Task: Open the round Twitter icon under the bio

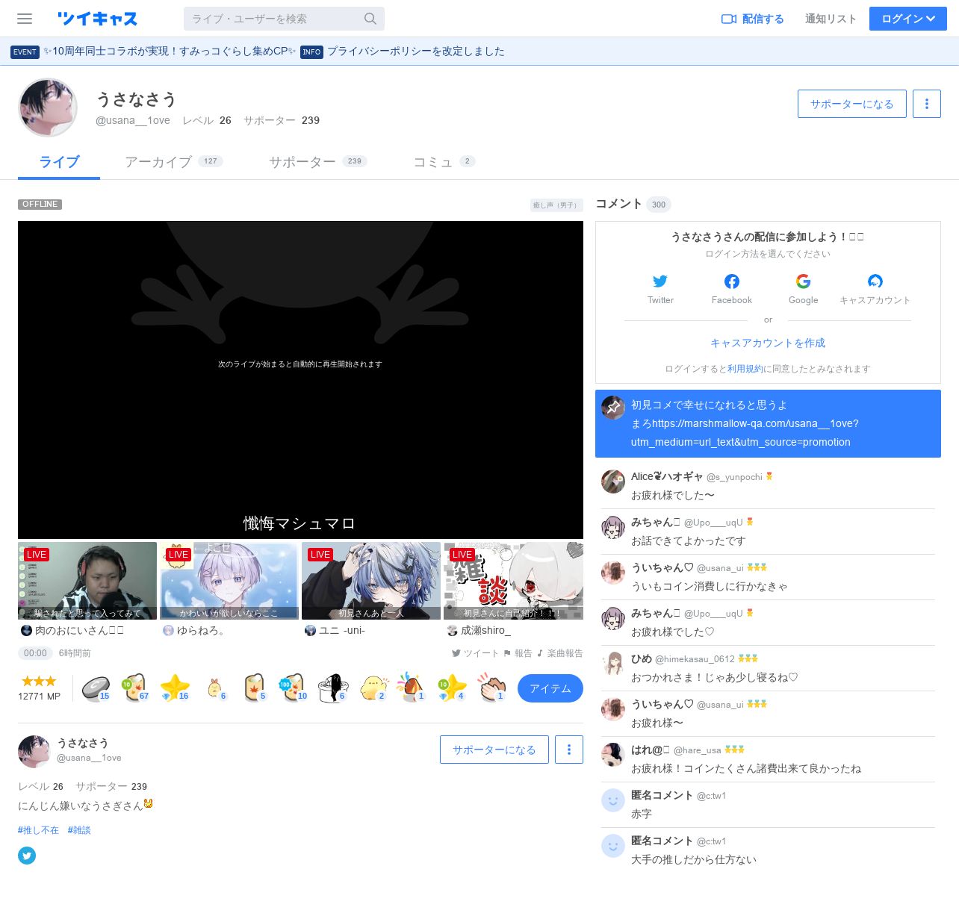Action: (x=27, y=856)
